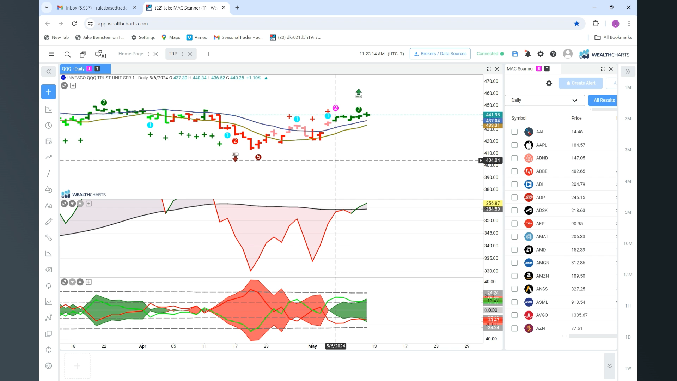
Task: Collapse the middle indicator pane down arrow
Action: (x=72, y=204)
